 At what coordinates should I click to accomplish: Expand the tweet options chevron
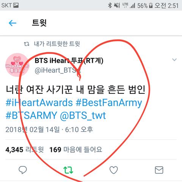pyautogui.click(x=174, y=60)
